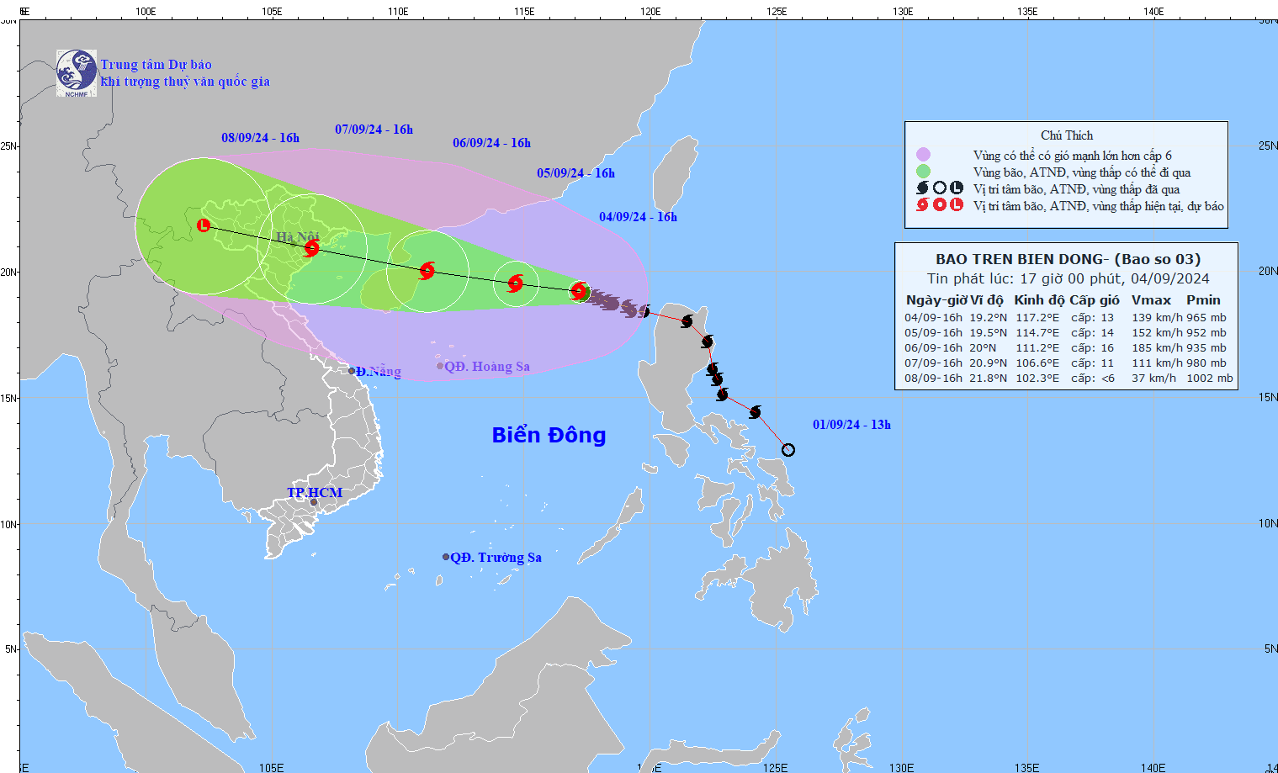
Task: Click table cell "04/09-16h"
Action: point(933,318)
